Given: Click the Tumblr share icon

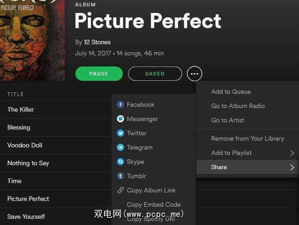Looking at the screenshot, I should [120, 176].
